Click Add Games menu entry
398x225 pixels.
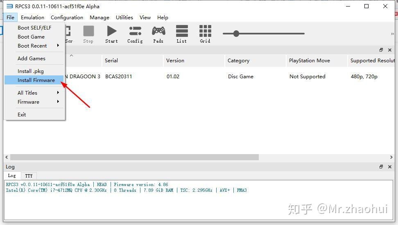32,59
